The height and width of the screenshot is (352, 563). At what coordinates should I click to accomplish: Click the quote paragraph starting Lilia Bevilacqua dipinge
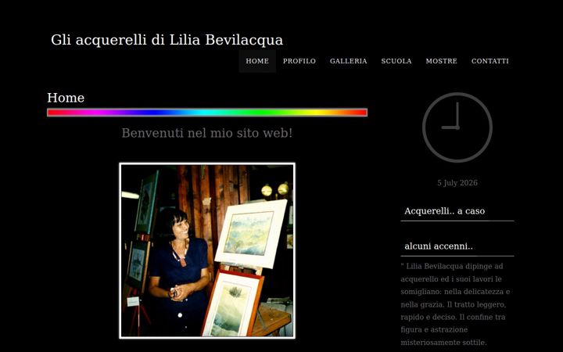456,304
